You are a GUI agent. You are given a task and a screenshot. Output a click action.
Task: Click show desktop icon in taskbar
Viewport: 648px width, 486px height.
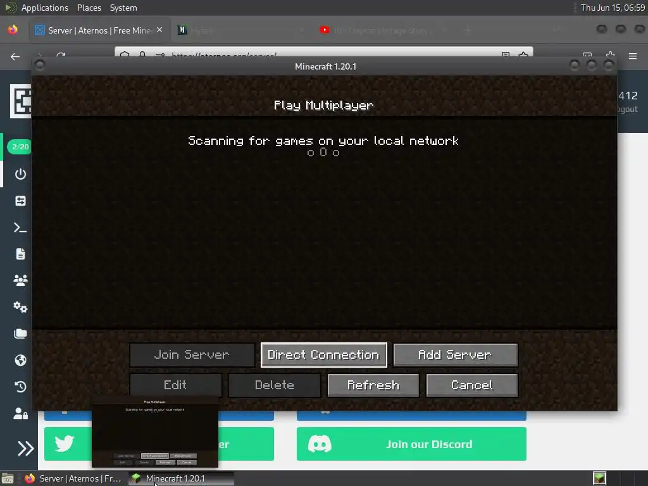8,478
